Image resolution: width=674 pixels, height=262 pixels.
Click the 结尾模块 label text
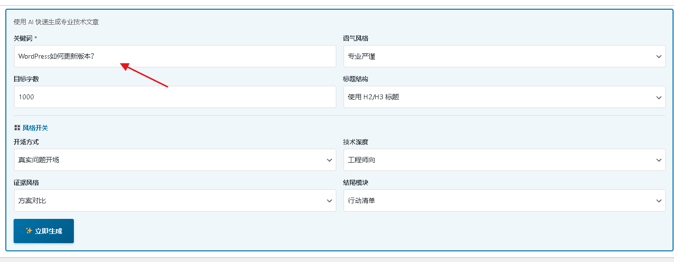[x=355, y=183]
